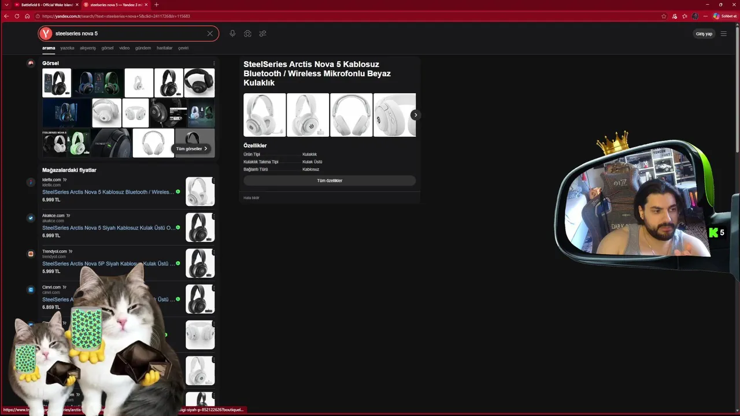Click the Giriş yap sign-in button
Viewport: 740px width, 416px height.
(x=704, y=34)
